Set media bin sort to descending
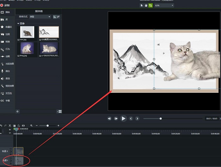 58,17
